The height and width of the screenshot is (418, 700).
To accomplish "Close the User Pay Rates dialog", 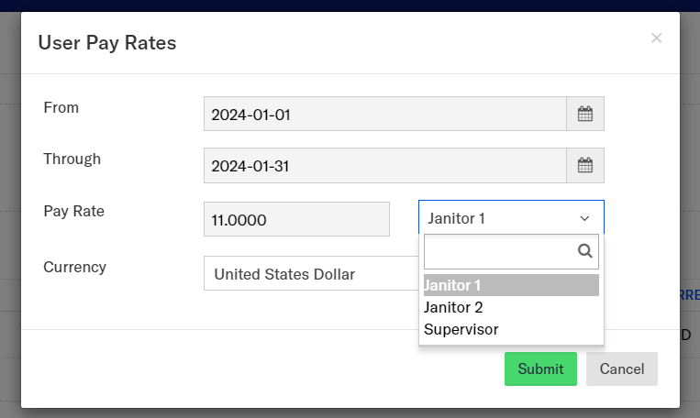I will pyautogui.click(x=656, y=38).
